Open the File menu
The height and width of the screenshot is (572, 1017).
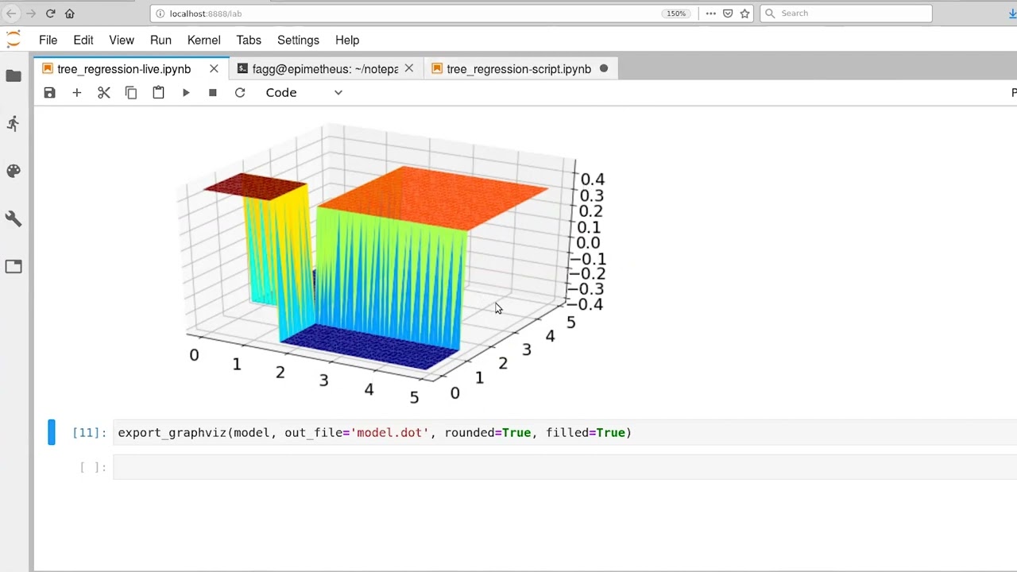click(48, 40)
